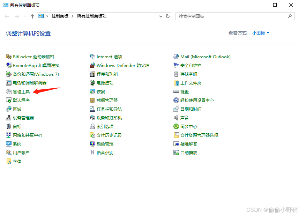Click the 控制面板 breadcrumb
Image resolution: width=299 pixels, height=215 pixels.
point(60,16)
